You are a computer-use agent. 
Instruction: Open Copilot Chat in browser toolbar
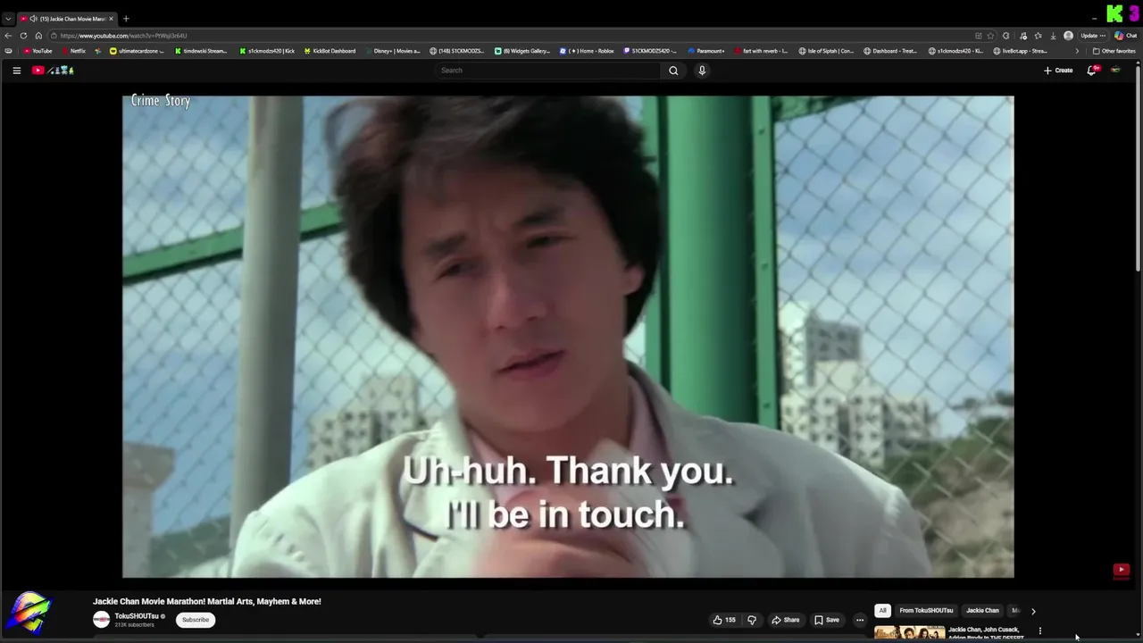pyautogui.click(x=1125, y=36)
